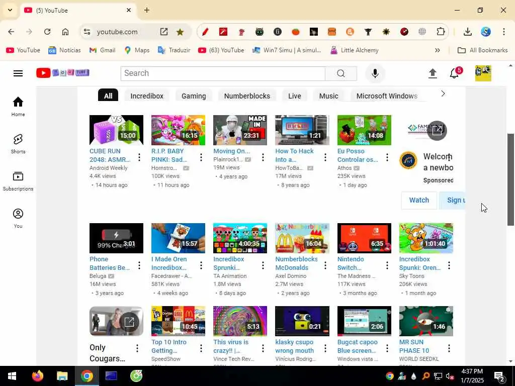This screenshot has width=515, height=386.
Task: Toggle the muted volume tray icon
Action: click(450, 376)
